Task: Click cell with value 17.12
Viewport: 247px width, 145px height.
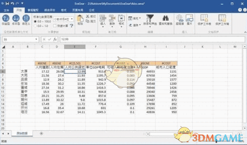Action: 42,71
